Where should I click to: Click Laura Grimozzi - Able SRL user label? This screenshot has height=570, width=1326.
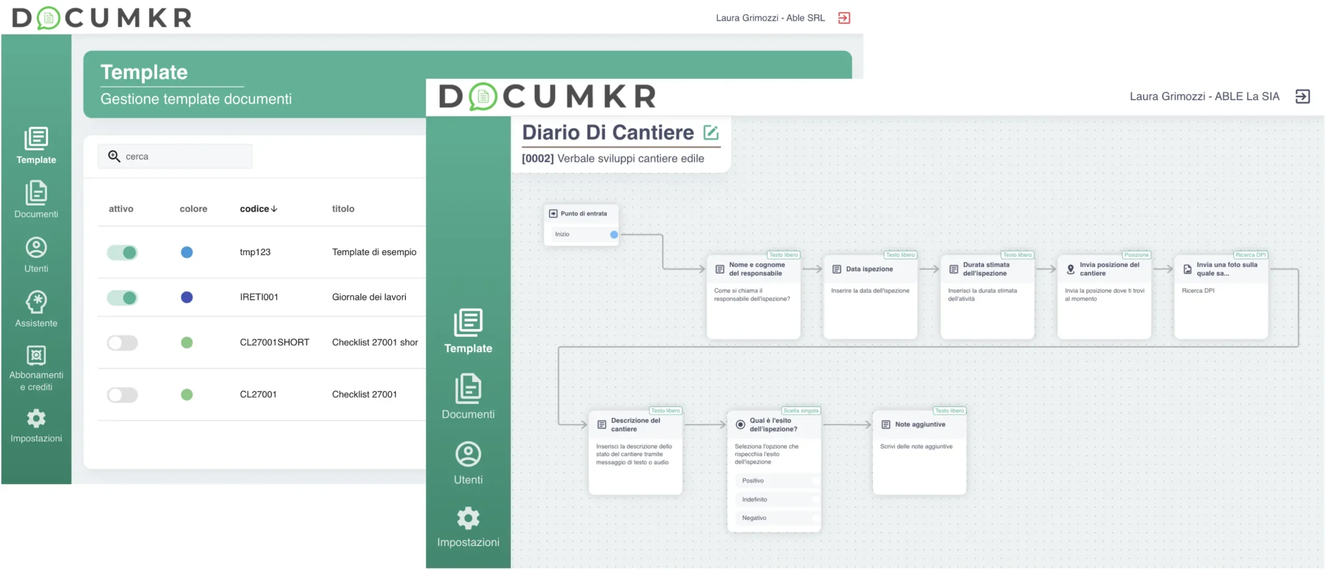click(770, 18)
